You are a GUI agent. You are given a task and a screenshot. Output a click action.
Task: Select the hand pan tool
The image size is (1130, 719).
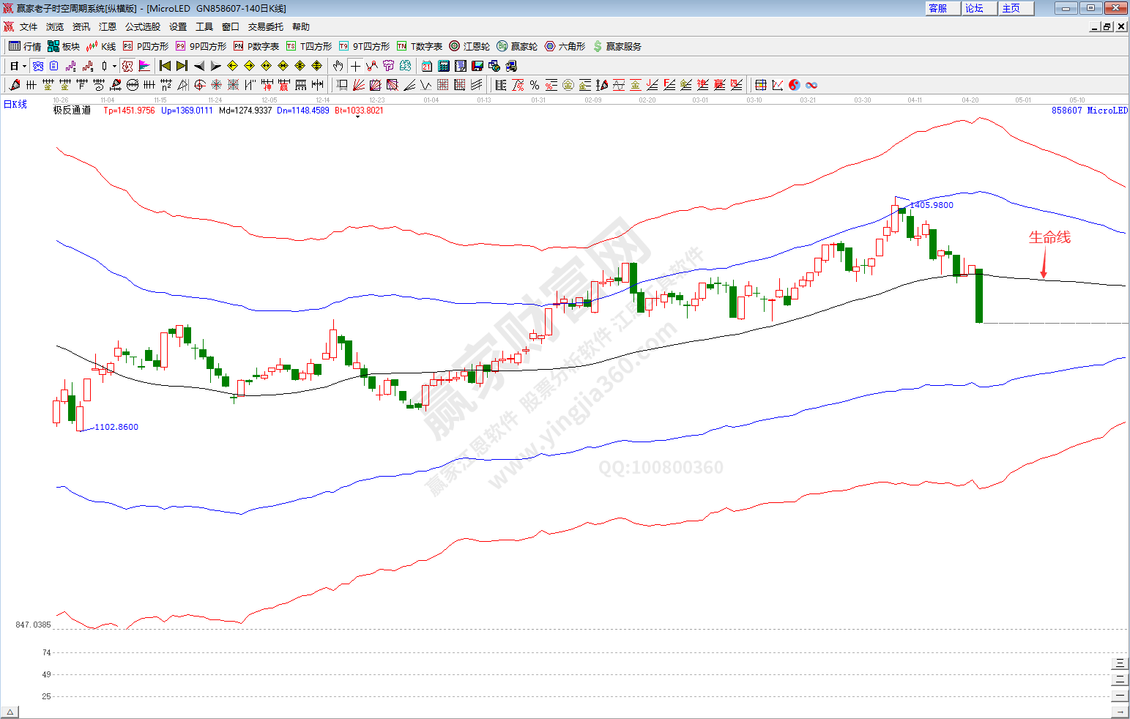point(338,66)
